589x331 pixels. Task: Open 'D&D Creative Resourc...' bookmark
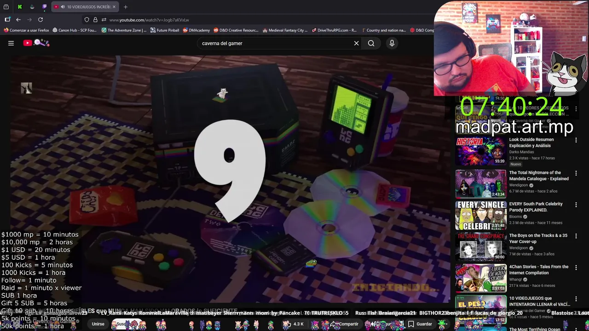pos(236,30)
